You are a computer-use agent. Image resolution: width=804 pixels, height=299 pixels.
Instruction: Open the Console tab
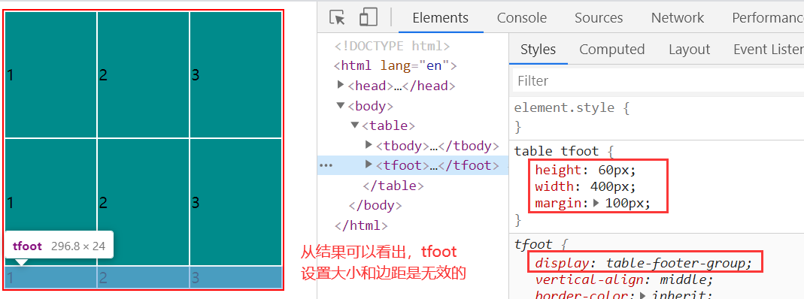pos(522,18)
